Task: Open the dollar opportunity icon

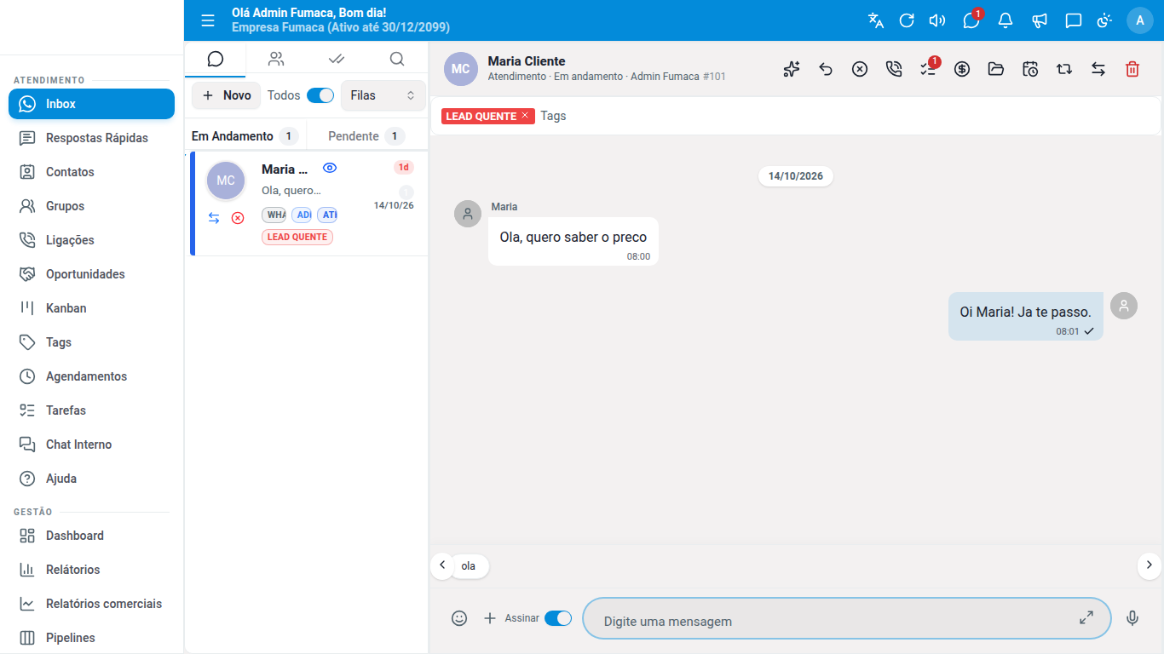Action: pyautogui.click(x=962, y=69)
